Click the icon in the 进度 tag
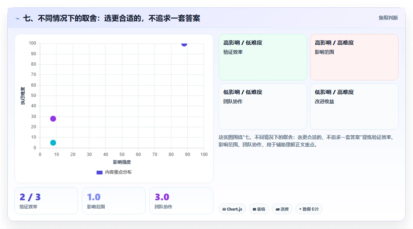 coord(277,209)
